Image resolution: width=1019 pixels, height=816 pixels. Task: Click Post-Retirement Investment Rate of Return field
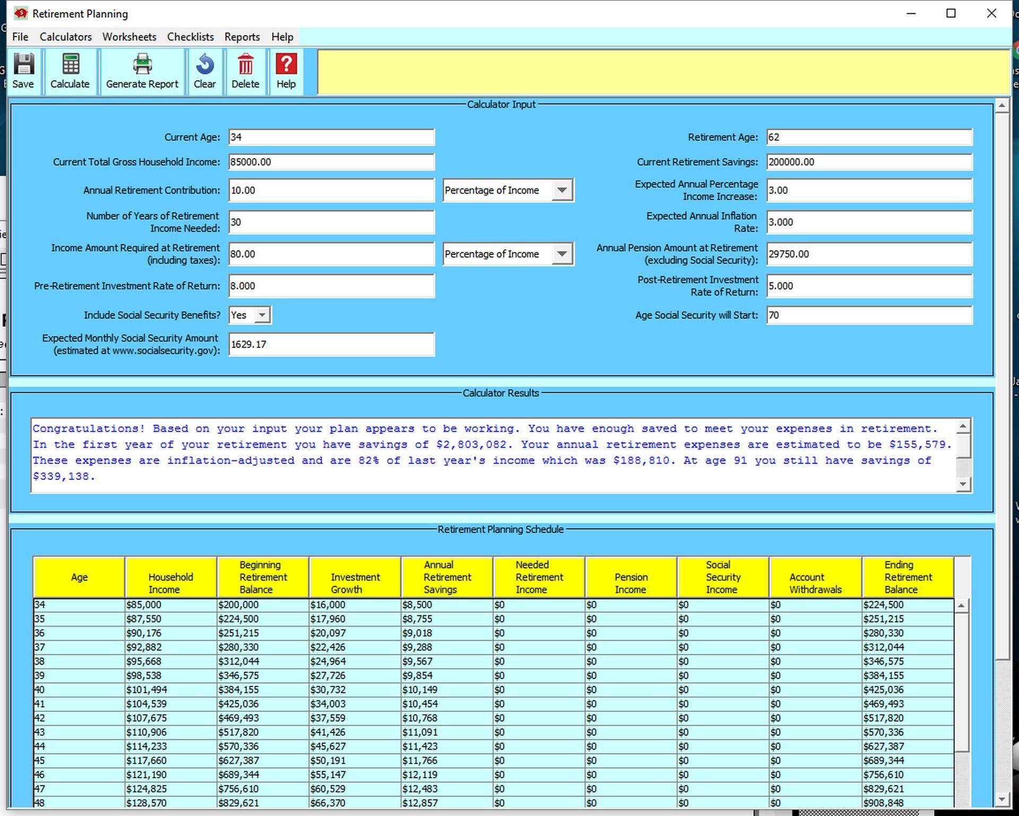point(869,286)
